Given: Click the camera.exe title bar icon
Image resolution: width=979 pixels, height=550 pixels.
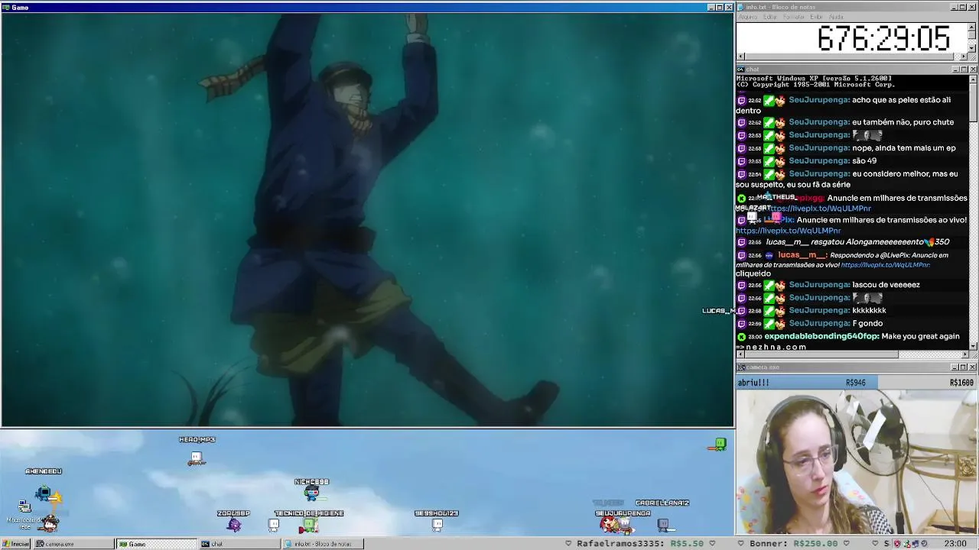Looking at the screenshot, I should coord(741,367).
